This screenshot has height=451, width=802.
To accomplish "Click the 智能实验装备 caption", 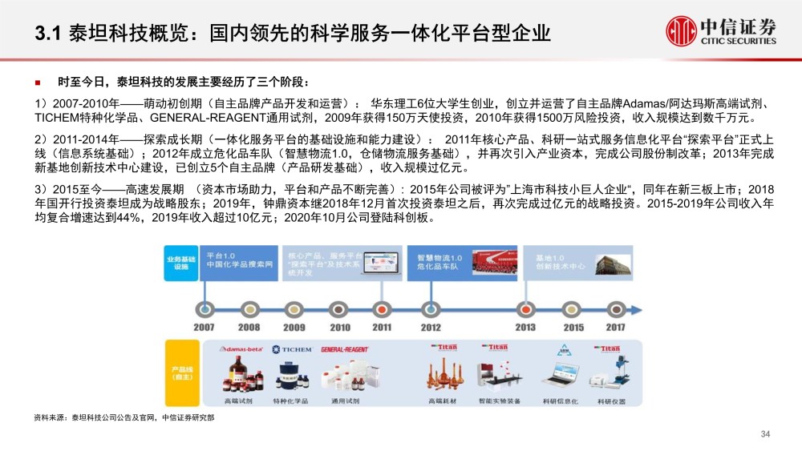I will tap(499, 401).
